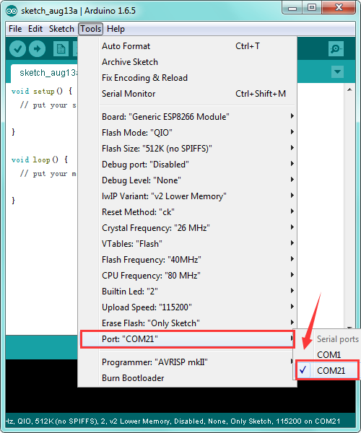Open the Edit menu
The image size is (361, 433).
pyautogui.click(x=35, y=29)
